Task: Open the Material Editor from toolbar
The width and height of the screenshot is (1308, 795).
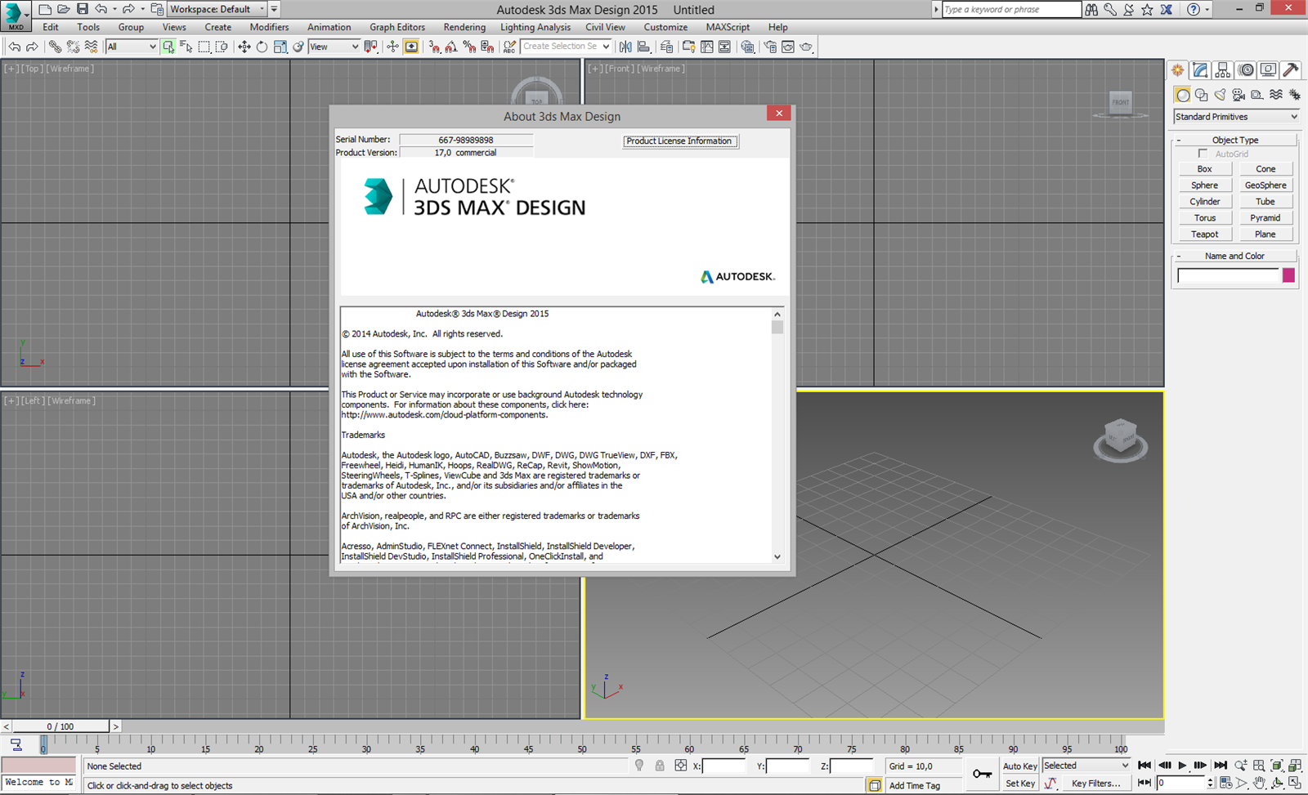Action: tap(747, 47)
